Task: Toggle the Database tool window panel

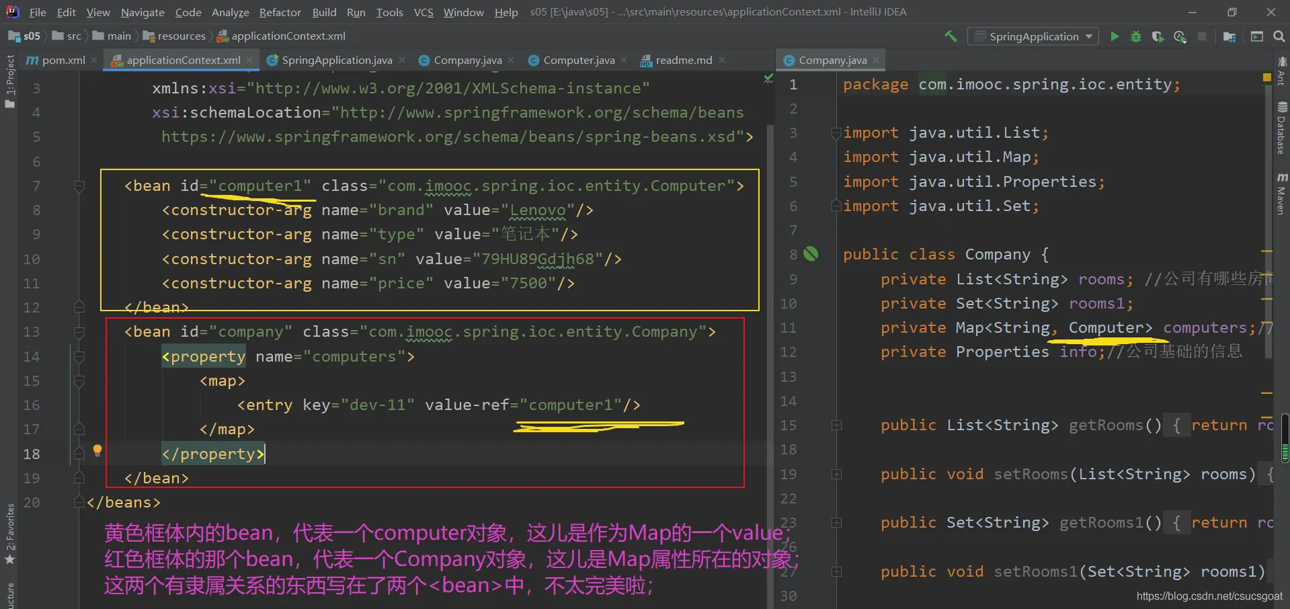Action: [x=1281, y=128]
